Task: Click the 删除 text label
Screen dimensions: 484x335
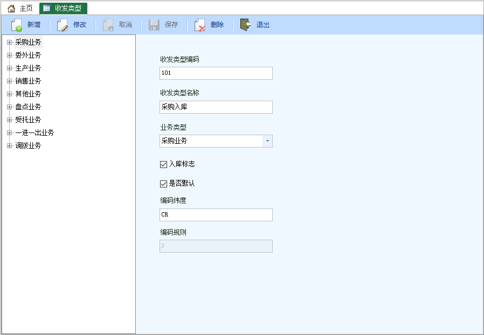Action: (x=217, y=25)
